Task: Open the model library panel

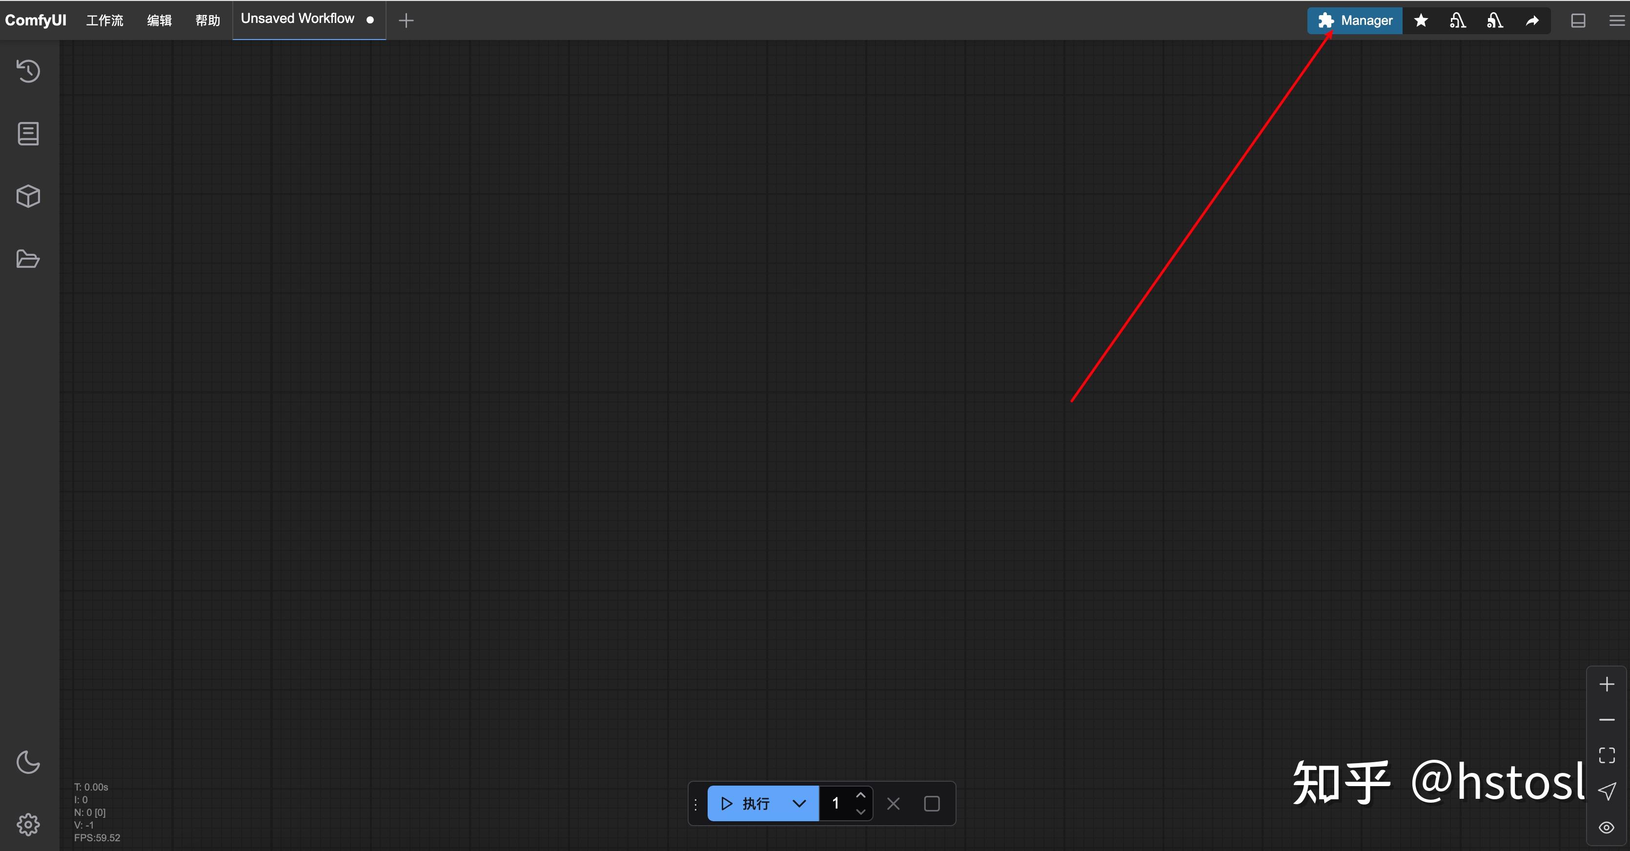Action: [28, 196]
